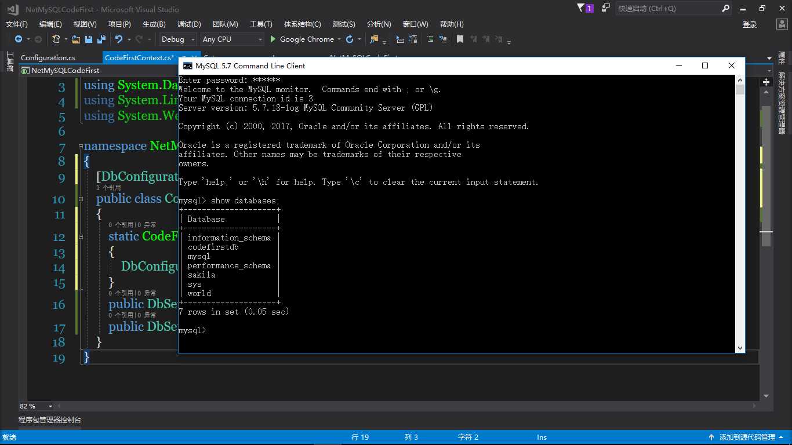The height and width of the screenshot is (445, 792).
Task: Open the 程序包管理器控制台 panel tab
Action: tap(50, 420)
